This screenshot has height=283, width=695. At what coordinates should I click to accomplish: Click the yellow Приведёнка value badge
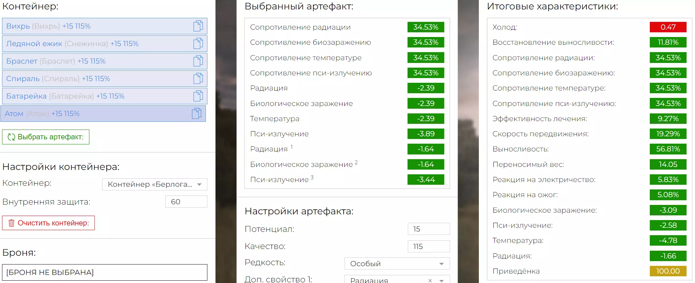pyautogui.click(x=668, y=271)
